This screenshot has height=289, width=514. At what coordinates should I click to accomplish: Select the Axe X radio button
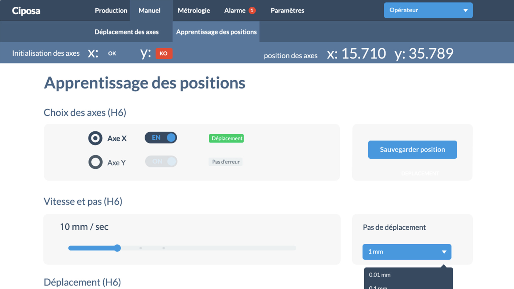point(95,138)
